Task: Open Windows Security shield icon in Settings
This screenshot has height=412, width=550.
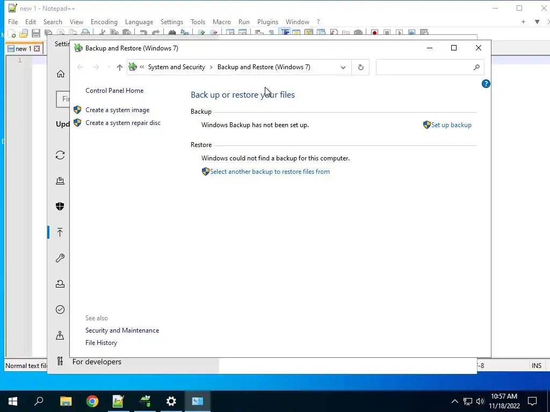Action: tap(60, 207)
